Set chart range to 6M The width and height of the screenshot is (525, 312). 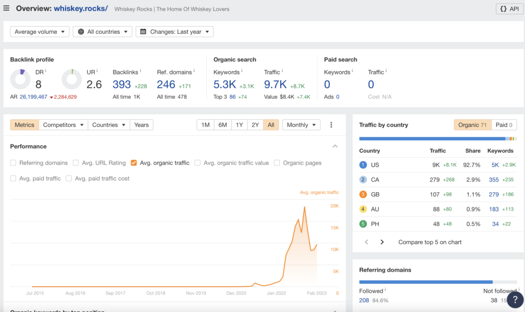(x=223, y=124)
